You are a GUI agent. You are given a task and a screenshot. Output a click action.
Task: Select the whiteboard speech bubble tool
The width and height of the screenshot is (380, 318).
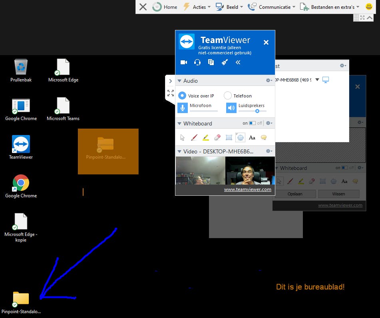pos(264,138)
